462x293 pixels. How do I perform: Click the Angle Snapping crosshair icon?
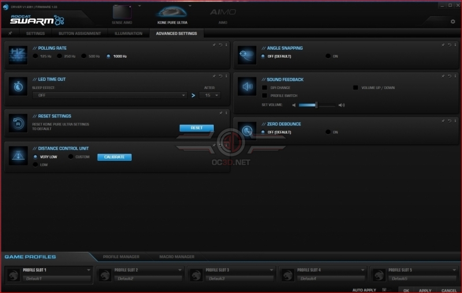(247, 55)
